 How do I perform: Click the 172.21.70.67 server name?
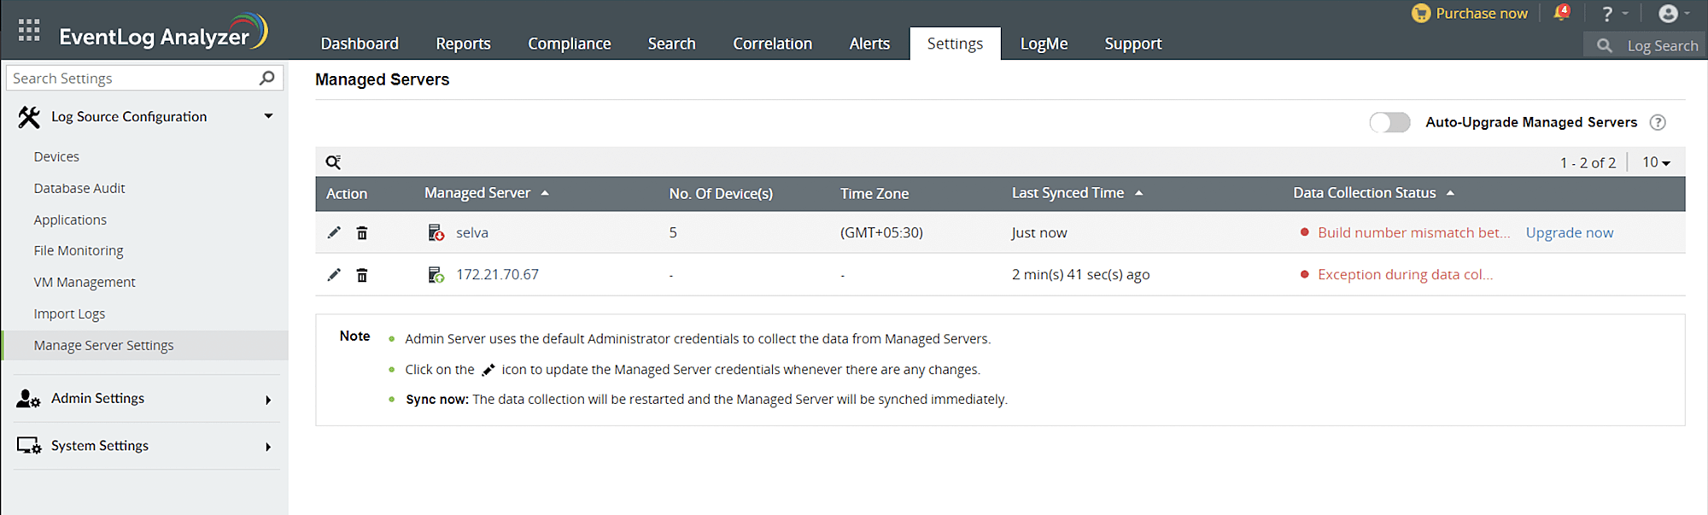click(x=497, y=274)
